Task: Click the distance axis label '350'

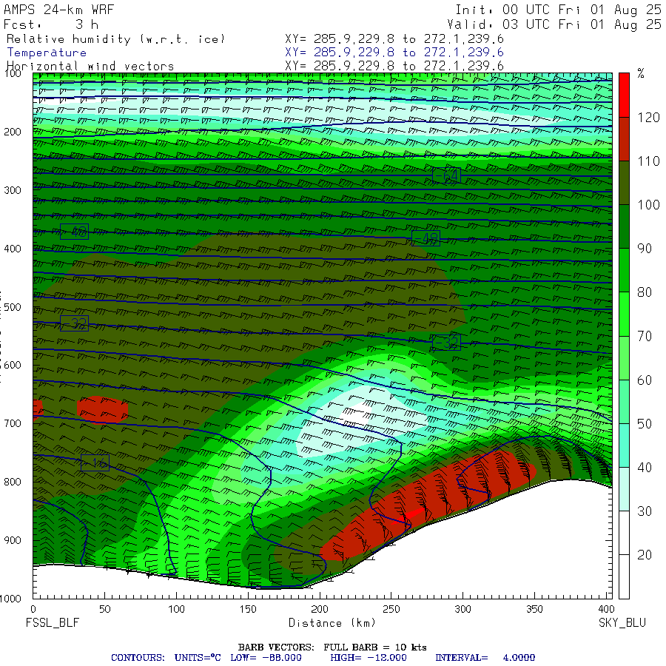Action: click(534, 610)
